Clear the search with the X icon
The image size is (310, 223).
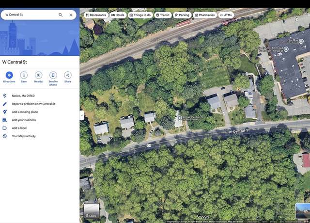71,15
